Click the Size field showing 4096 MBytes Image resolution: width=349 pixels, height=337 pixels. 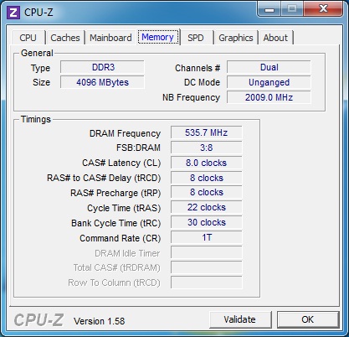pos(102,82)
